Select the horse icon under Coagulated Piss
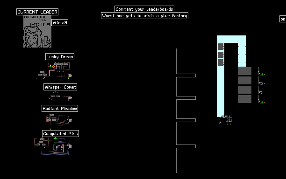The width and height of the screenshot is (286, 179). pos(70,146)
